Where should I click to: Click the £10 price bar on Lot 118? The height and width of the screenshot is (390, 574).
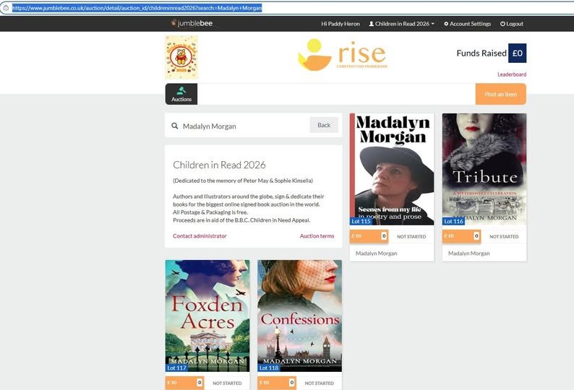pos(277,383)
